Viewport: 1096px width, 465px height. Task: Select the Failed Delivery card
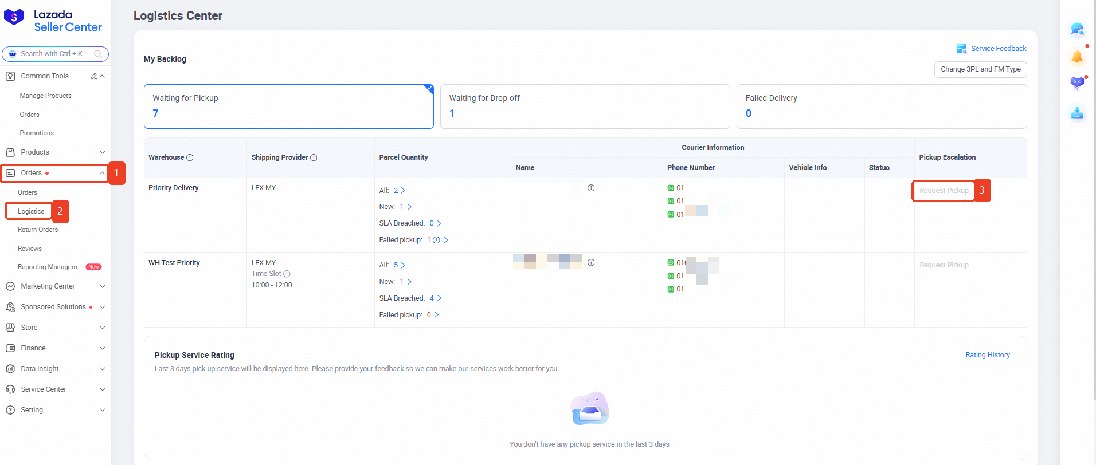(x=881, y=107)
